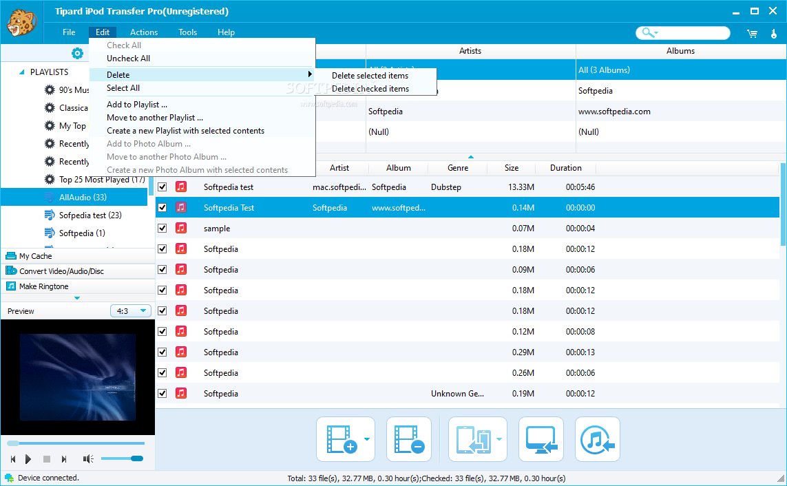787x486 pixels.
Task: Uncheck the Softpedia test 13.33M row
Action: coord(162,187)
